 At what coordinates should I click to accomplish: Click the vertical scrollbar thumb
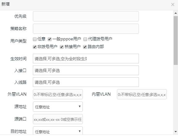[x=176, y=40]
